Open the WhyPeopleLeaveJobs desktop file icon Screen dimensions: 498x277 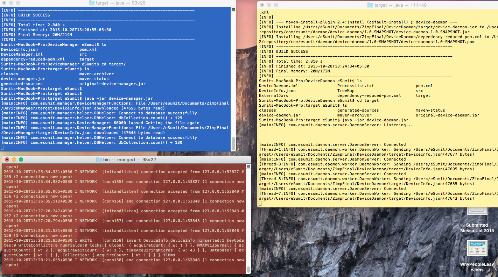[x=477, y=248]
